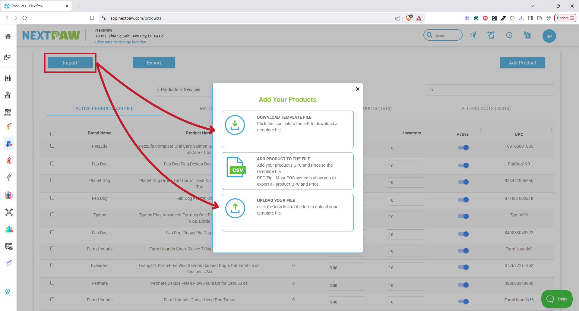The width and height of the screenshot is (579, 311).
Task: Click the Export button
Action: (x=154, y=63)
